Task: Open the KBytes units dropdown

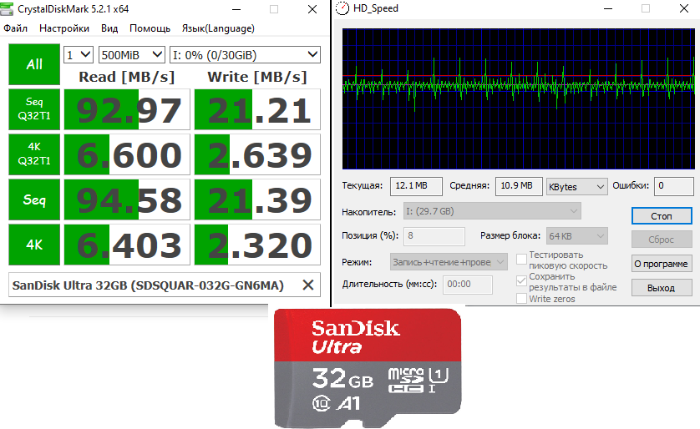Action: [576, 186]
